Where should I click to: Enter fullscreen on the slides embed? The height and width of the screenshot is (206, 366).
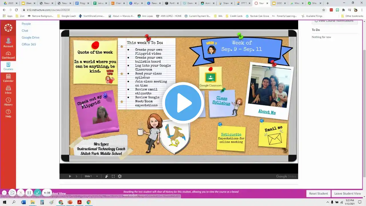[113, 176]
